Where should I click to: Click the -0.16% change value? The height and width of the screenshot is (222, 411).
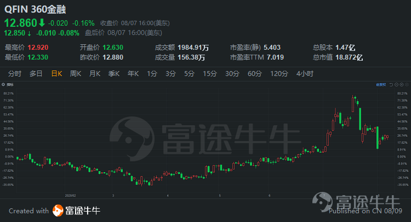83,24
